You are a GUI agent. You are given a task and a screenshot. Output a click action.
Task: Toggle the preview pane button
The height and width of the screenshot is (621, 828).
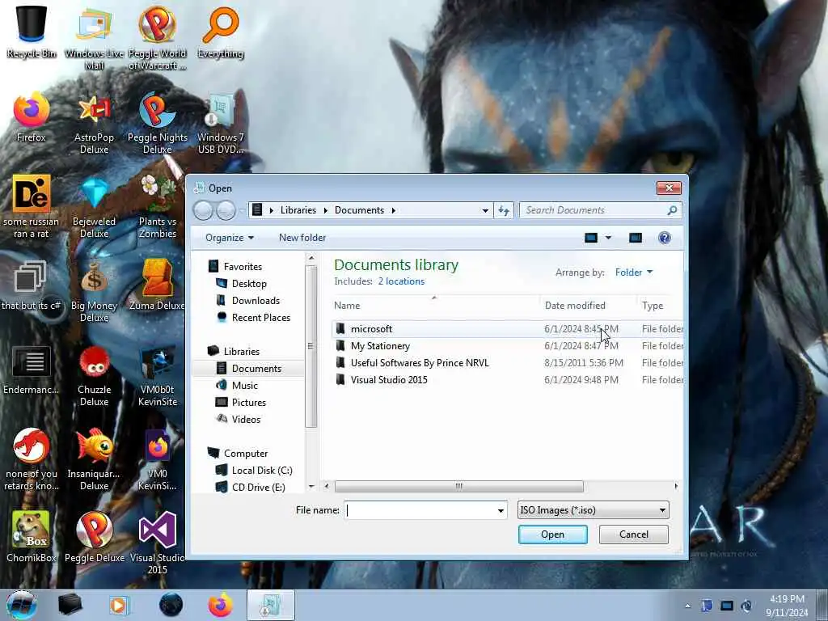[x=636, y=238]
